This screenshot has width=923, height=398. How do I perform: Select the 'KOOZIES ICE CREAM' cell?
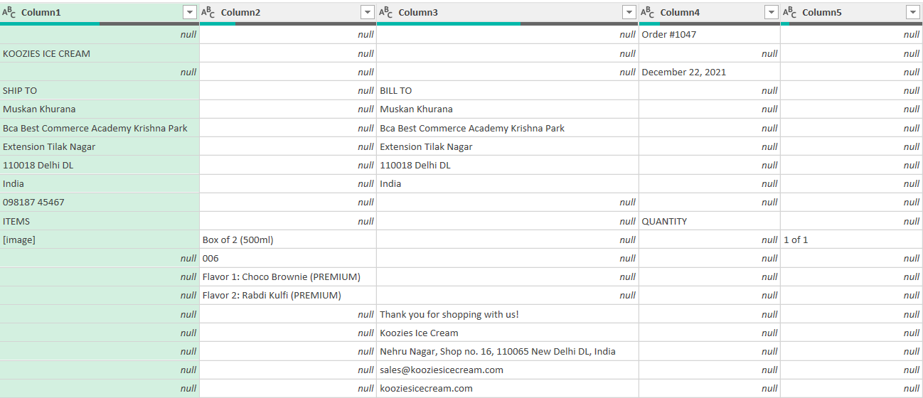click(100, 53)
